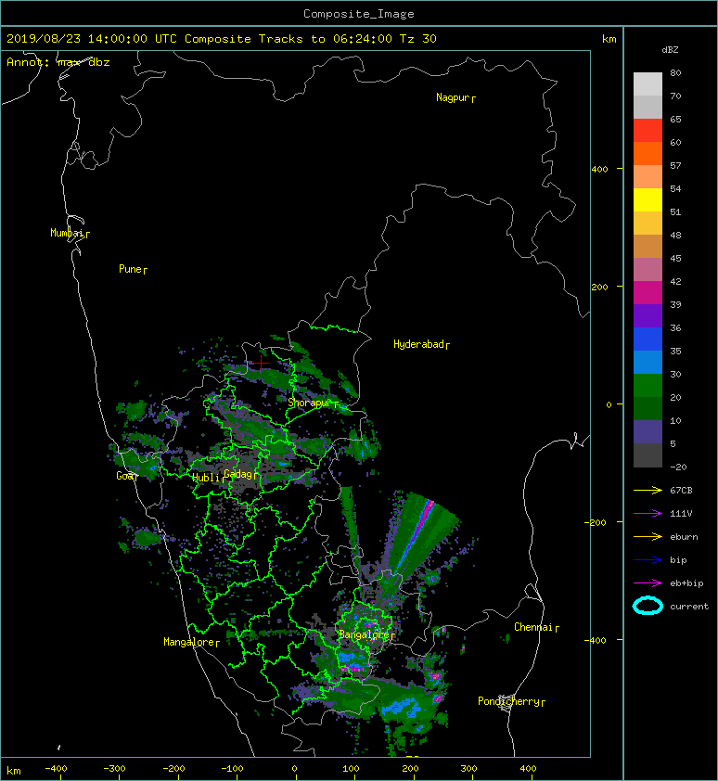
Task: Click the cyan current ellipse legend icon
Action: [x=647, y=607]
